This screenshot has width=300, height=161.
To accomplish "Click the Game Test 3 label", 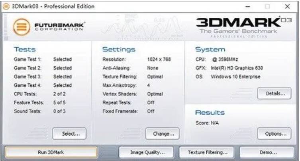I will pos(27,77).
